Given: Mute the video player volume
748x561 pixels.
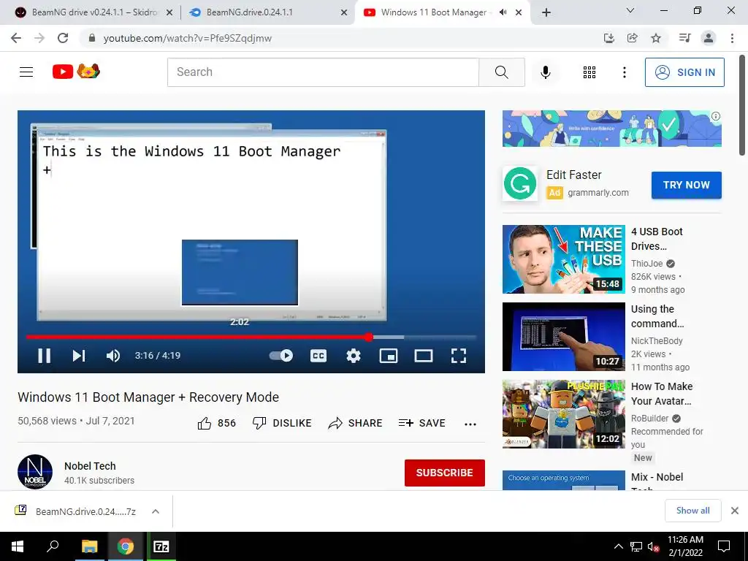Looking at the screenshot, I should point(113,356).
